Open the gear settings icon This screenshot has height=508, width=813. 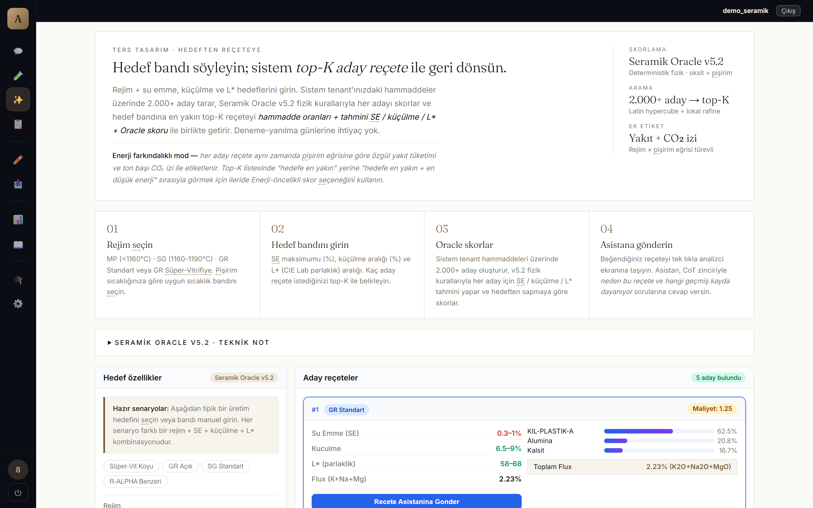click(18, 304)
